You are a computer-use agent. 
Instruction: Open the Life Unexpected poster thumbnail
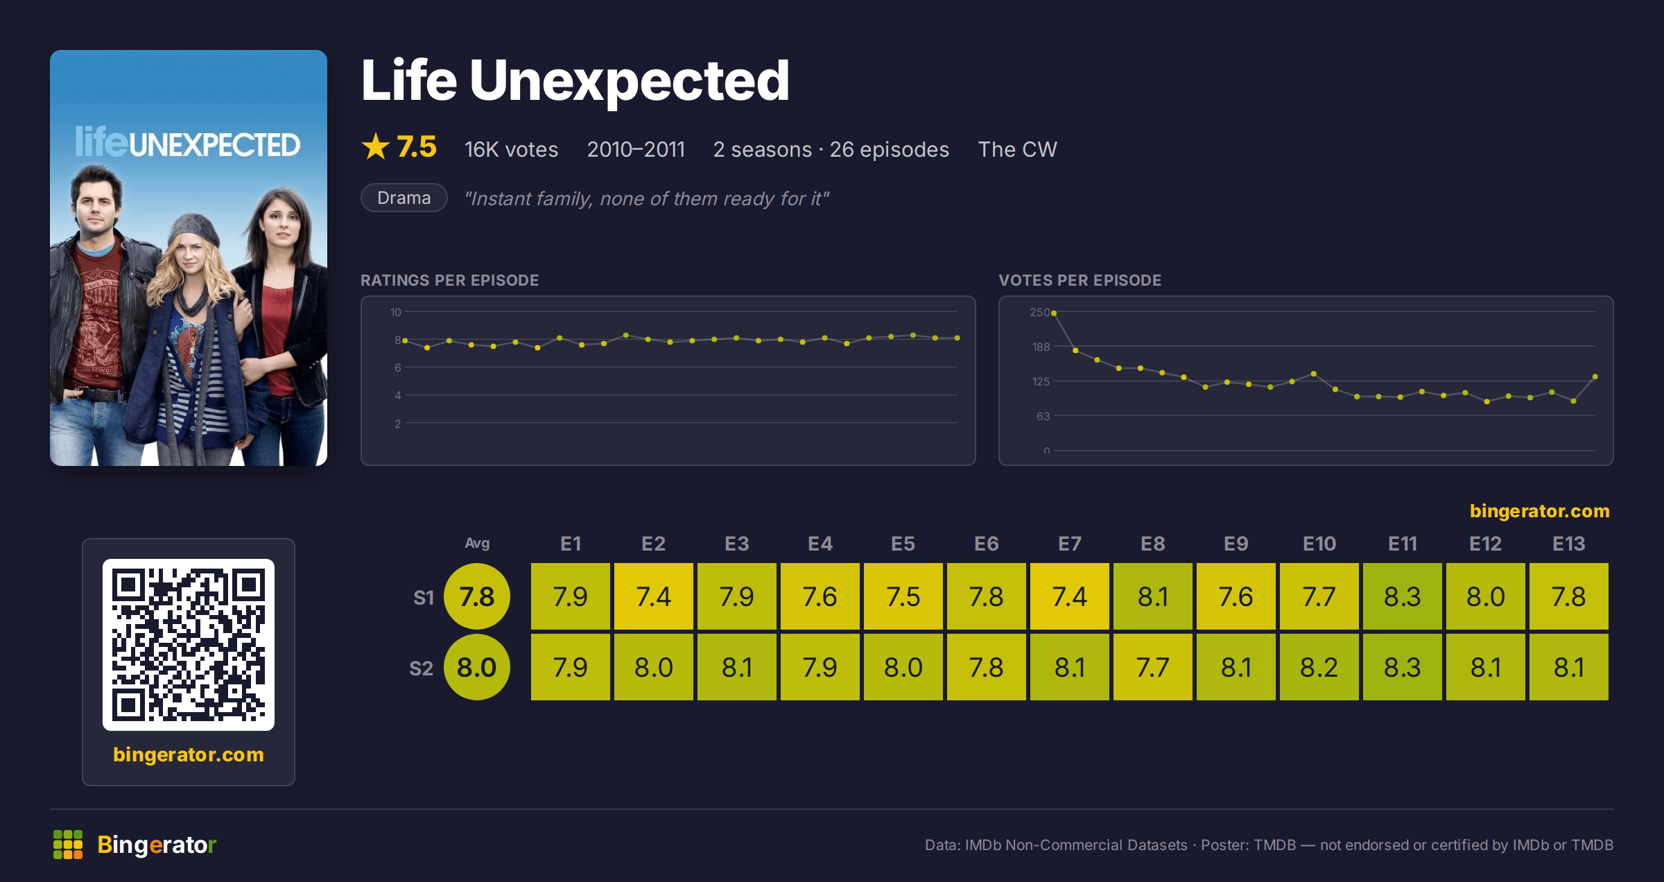click(x=189, y=258)
